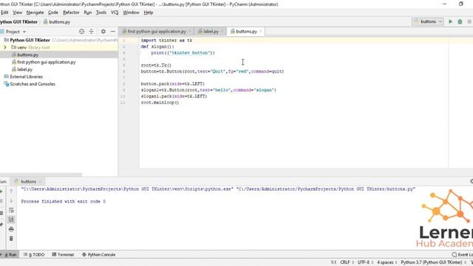Select Scratches and Consoles node
473x266 pixels.
coord(33,83)
